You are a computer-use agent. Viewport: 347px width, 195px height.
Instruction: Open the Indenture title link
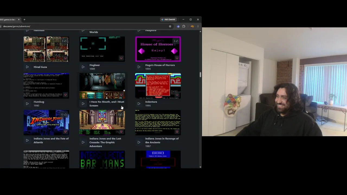[151, 102]
